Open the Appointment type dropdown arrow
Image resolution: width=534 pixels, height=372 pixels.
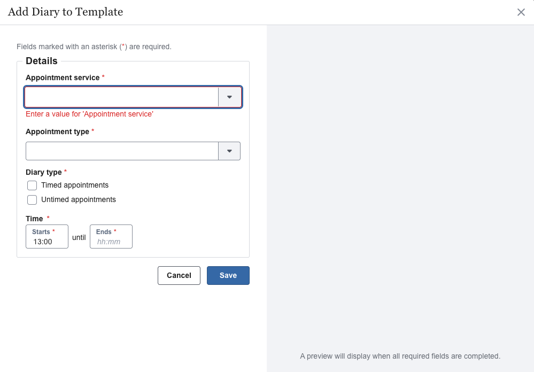point(229,151)
